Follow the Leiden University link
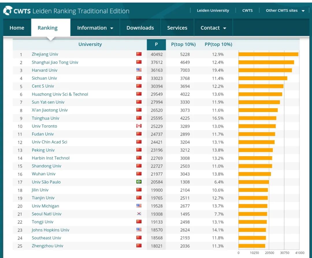The image size is (312, 258). [x=213, y=10]
